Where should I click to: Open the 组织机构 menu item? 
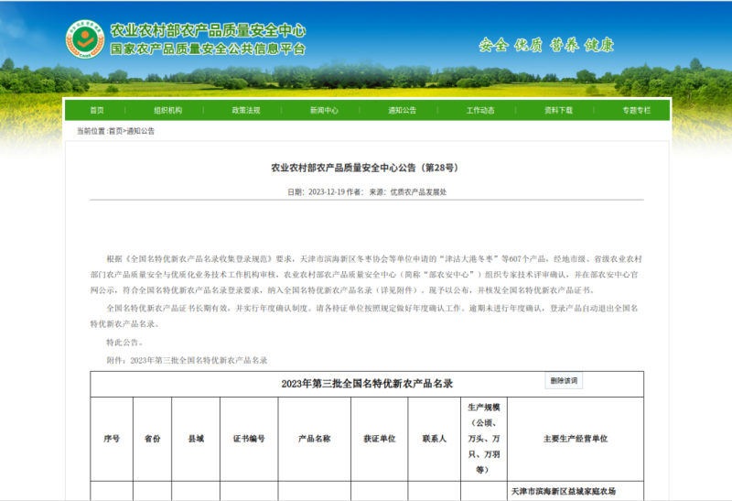(168, 110)
